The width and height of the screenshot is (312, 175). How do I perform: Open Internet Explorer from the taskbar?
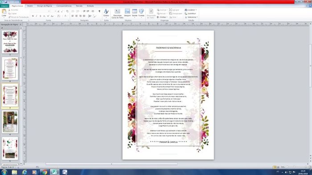pyautogui.click(x=25, y=172)
